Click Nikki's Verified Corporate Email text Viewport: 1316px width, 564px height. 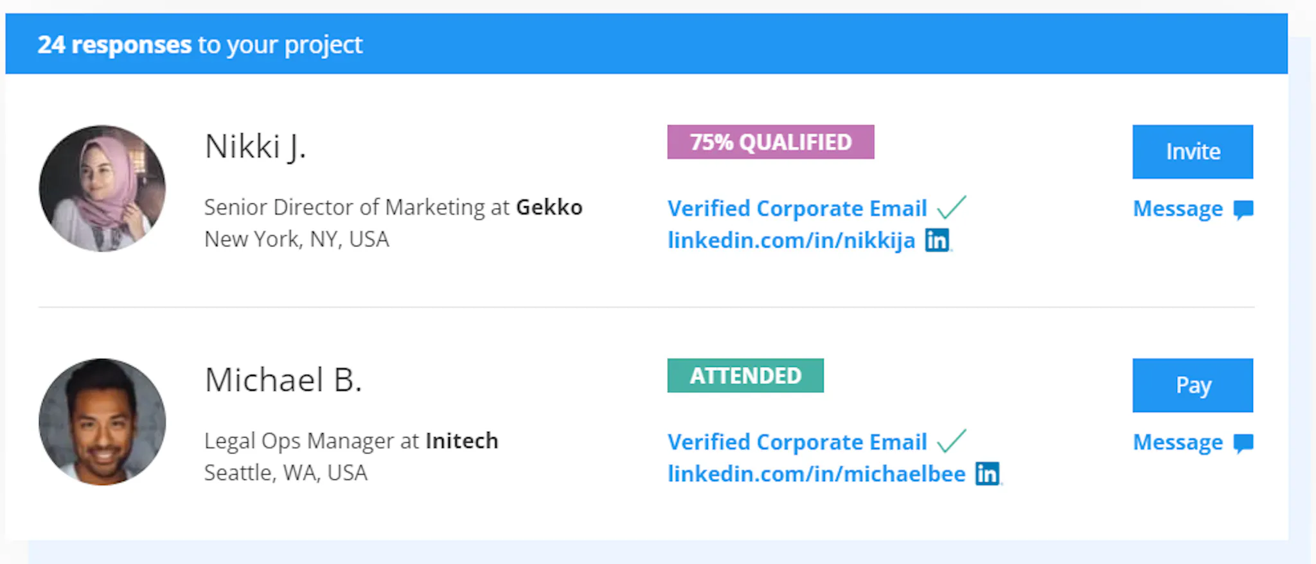(x=797, y=209)
